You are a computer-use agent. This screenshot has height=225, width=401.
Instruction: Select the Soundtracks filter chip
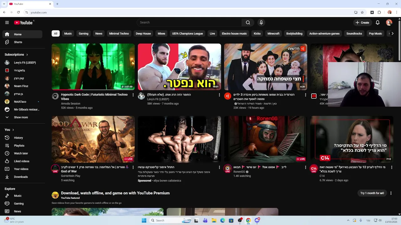pos(354,33)
